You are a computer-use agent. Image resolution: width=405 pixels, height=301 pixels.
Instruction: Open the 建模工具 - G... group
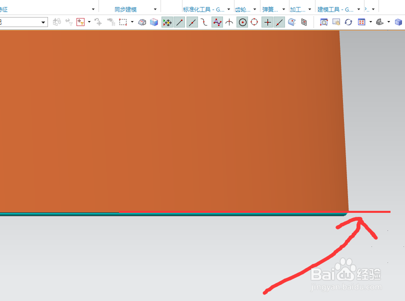click(x=335, y=10)
